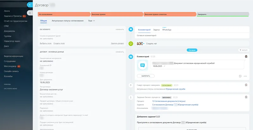Open the Юридическая служба link
253x130 pixels.
tap(176, 89)
